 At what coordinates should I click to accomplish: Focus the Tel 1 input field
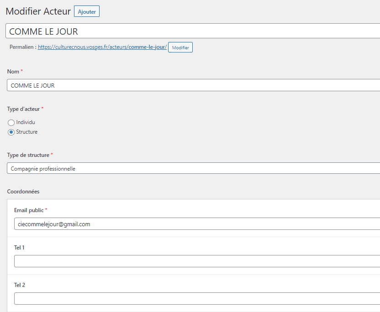(x=197, y=261)
